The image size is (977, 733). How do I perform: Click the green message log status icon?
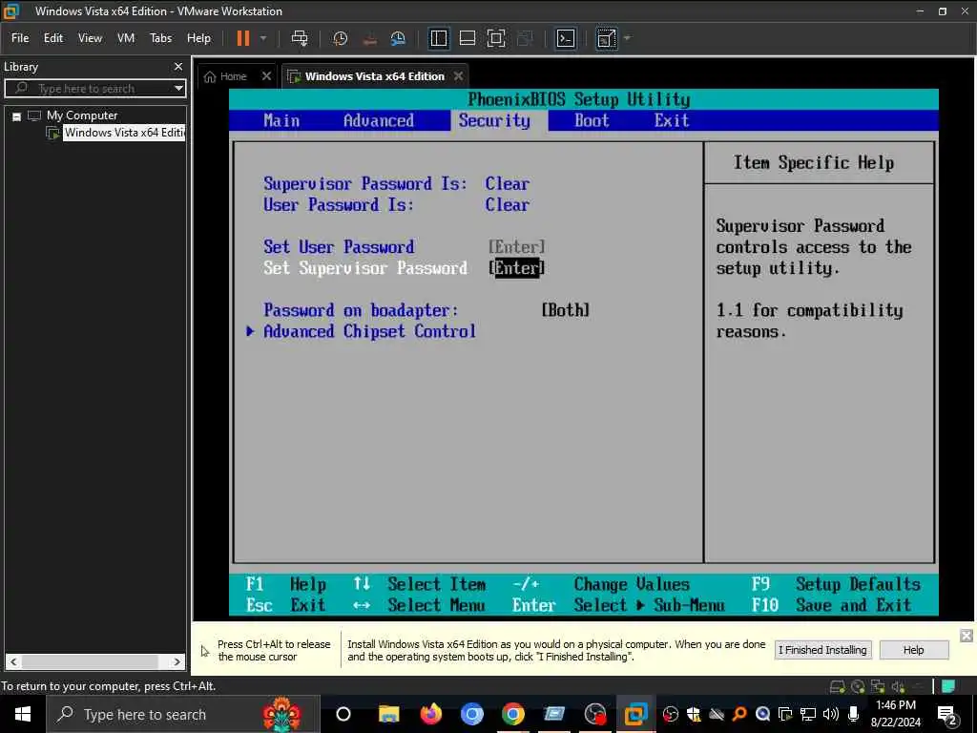tap(948, 687)
